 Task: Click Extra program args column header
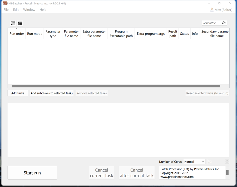coord(151,34)
